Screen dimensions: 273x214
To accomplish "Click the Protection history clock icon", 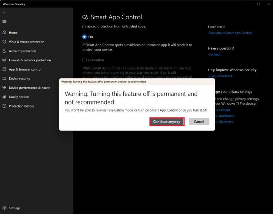I will pyautogui.click(x=4, y=106).
